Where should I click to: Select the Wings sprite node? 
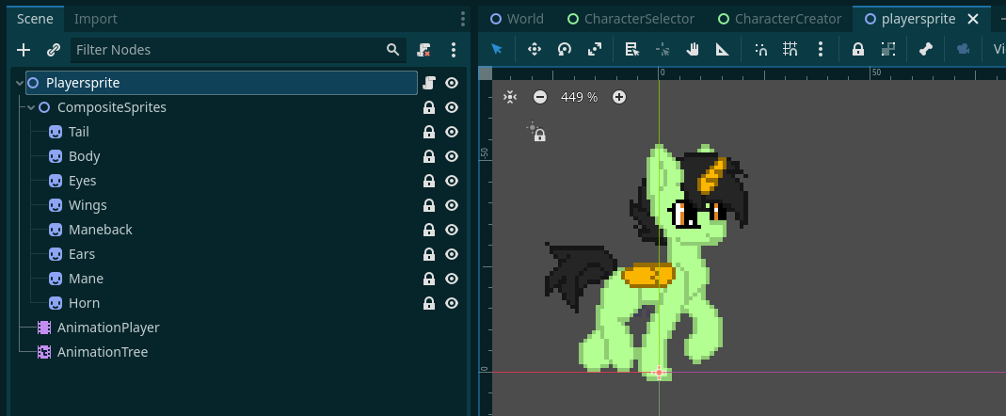pos(88,205)
